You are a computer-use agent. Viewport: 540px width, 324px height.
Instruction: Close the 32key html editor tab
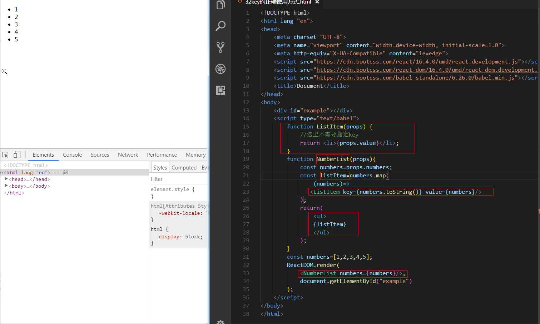[x=317, y=2]
